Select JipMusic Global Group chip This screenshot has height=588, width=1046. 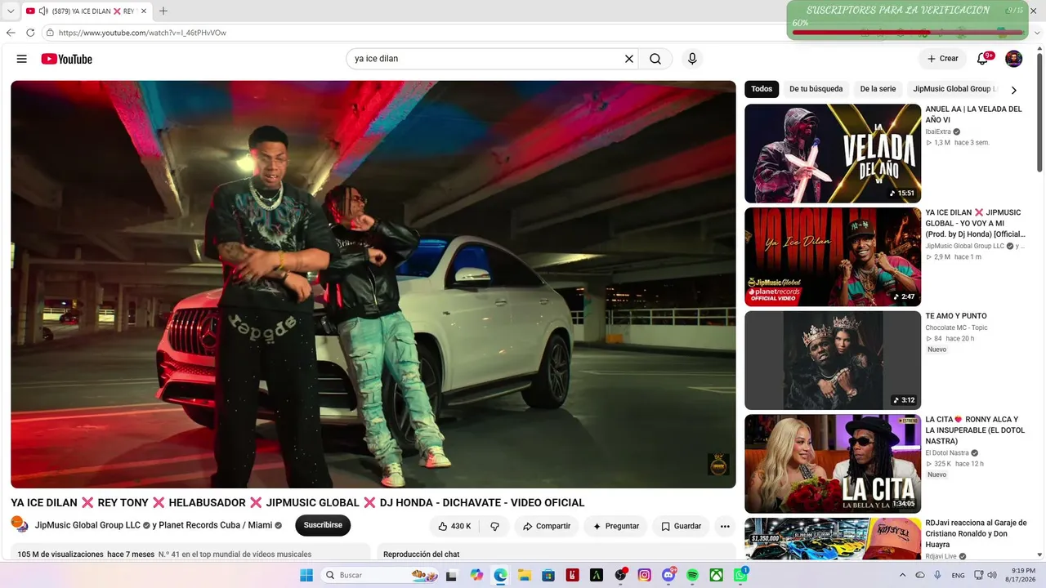[x=954, y=89]
